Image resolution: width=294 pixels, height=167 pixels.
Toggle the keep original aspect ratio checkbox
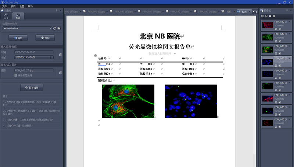15,75
